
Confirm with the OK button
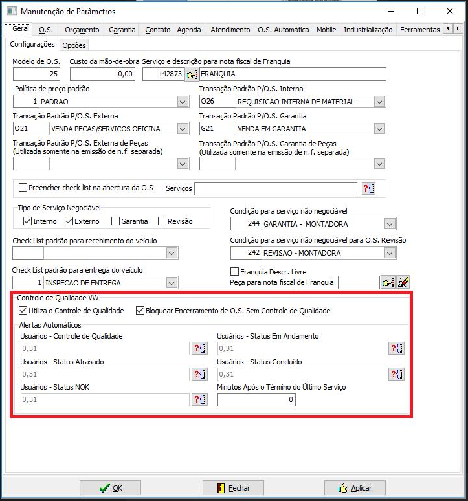(x=110, y=488)
